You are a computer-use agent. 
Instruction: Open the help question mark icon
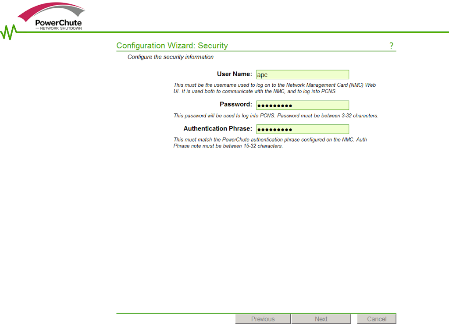point(391,46)
